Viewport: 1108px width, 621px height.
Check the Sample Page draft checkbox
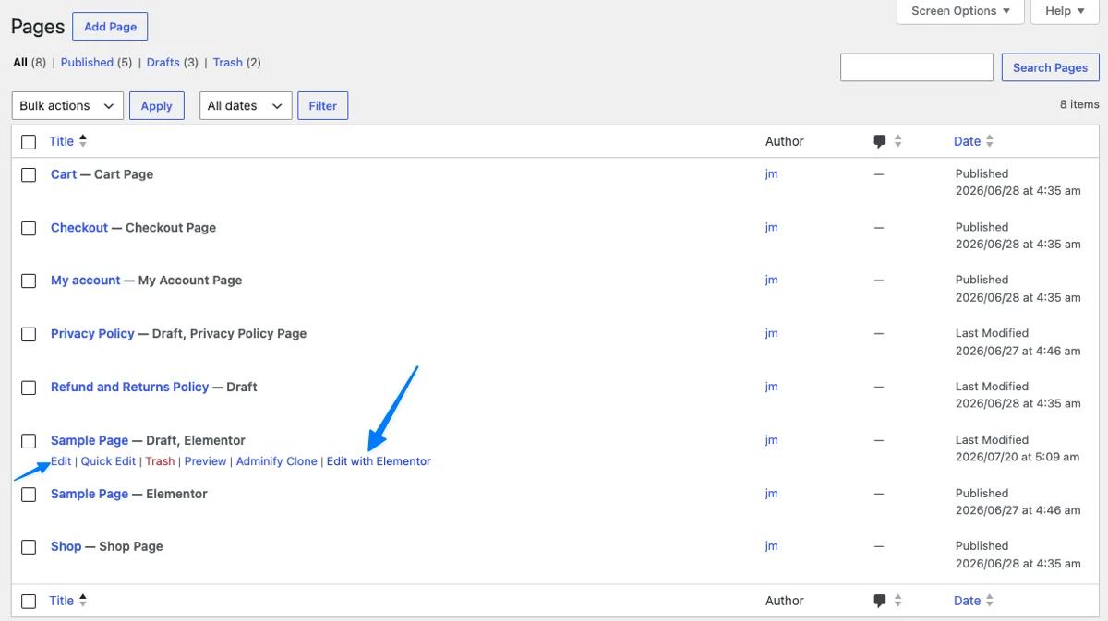[x=29, y=441]
